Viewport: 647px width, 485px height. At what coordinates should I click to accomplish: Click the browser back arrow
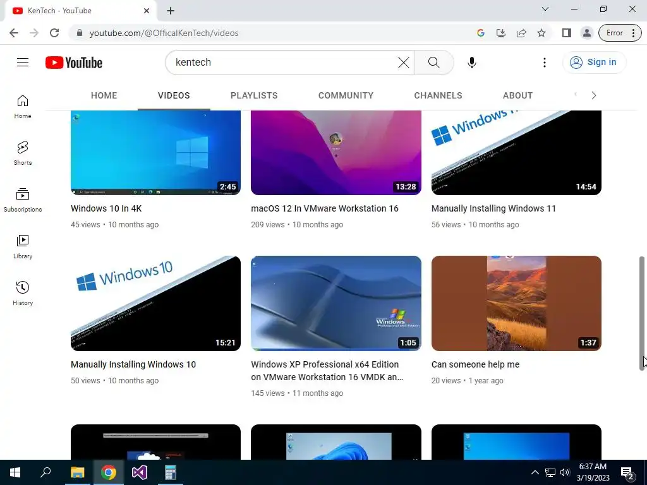(14, 33)
